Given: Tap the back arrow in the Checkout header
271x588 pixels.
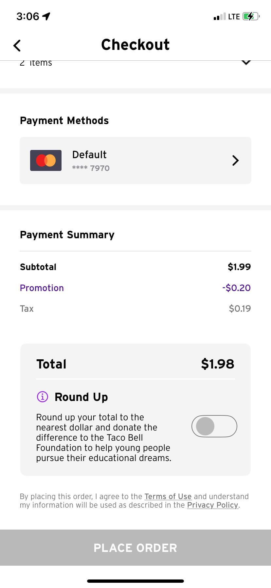Looking at the screenshot, I should pyautogui.click(x=17, y=46).
